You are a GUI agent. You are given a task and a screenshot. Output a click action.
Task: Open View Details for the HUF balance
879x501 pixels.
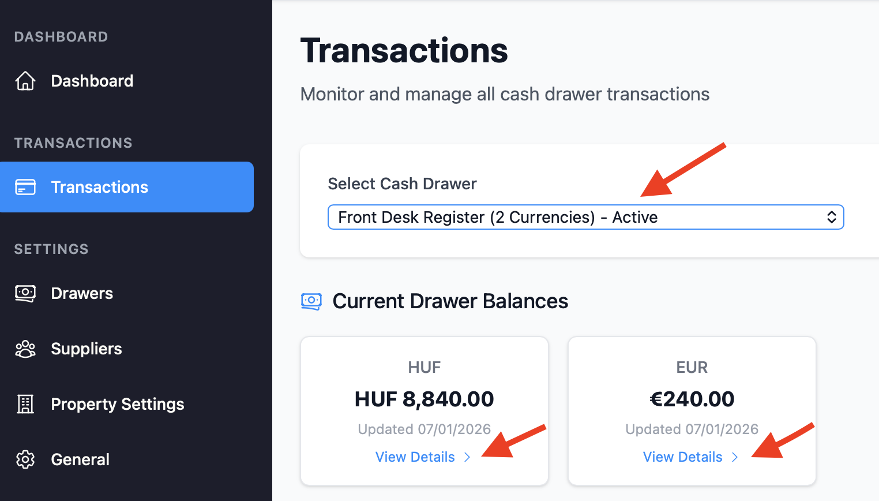coord(415,457)
